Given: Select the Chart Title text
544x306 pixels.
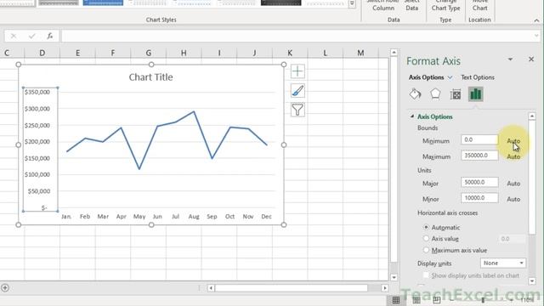Looking at the screenshot, I should [x=151, y=77].
